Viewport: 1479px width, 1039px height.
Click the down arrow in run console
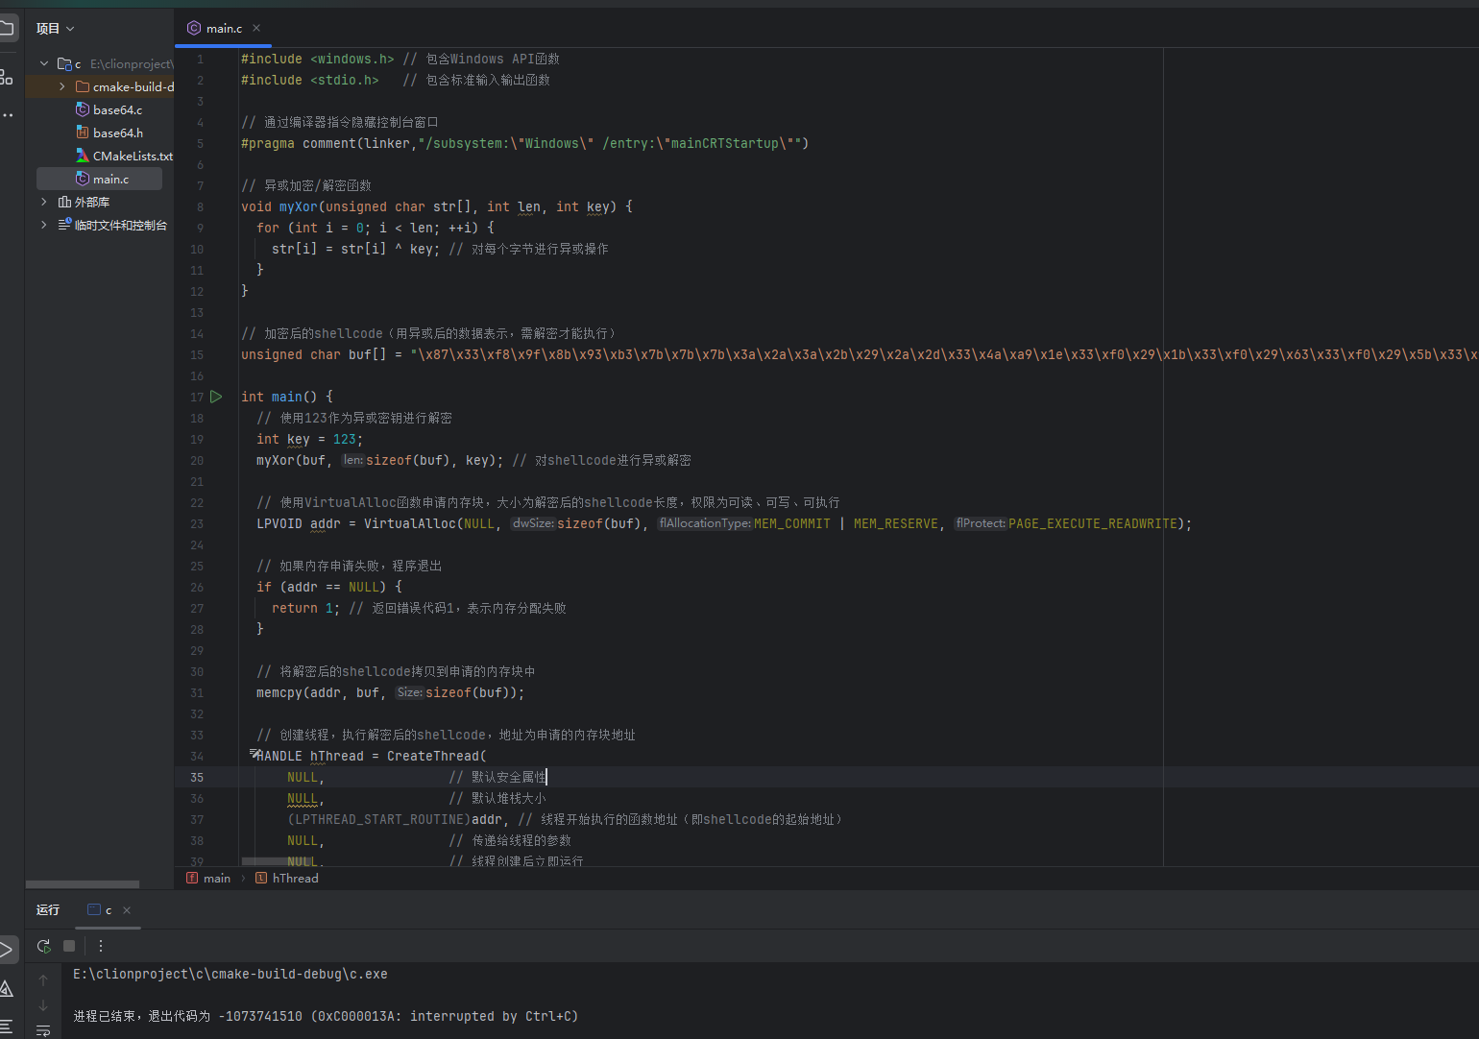click(x=43, y=1005)
